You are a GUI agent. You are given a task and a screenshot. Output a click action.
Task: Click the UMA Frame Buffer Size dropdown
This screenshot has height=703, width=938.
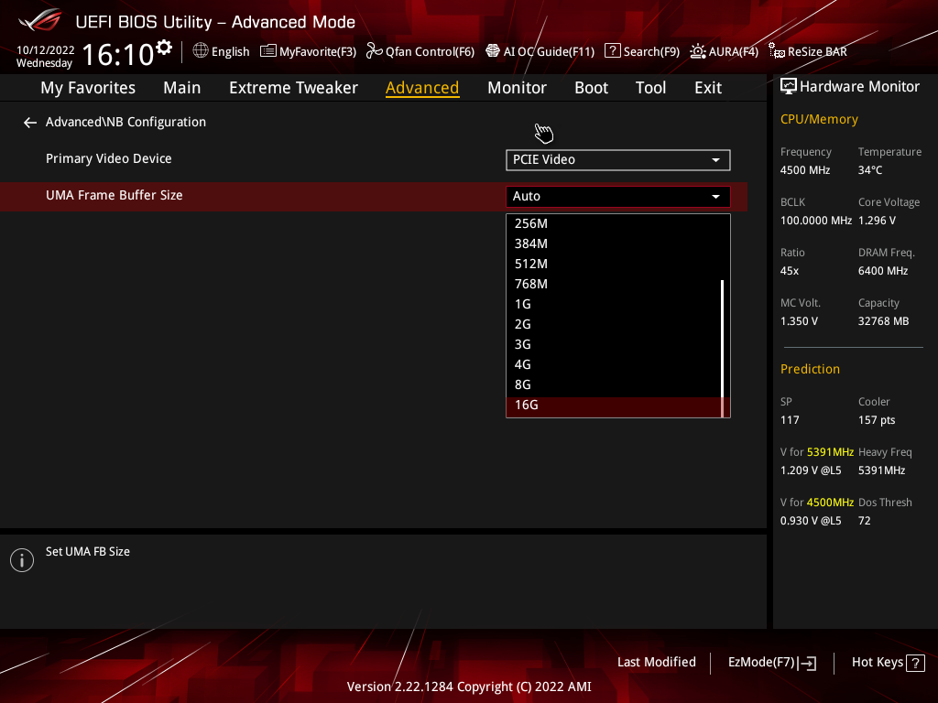(618, 196)
